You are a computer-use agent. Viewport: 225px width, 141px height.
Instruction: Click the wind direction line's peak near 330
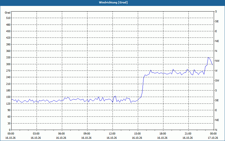coord(208,58)
